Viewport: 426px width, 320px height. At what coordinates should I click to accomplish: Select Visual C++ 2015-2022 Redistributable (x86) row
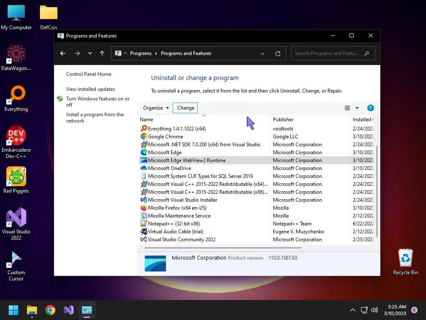(x=256, y=192)
